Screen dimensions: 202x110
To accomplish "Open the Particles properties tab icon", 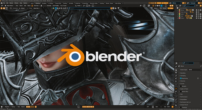I will [176, 94].
